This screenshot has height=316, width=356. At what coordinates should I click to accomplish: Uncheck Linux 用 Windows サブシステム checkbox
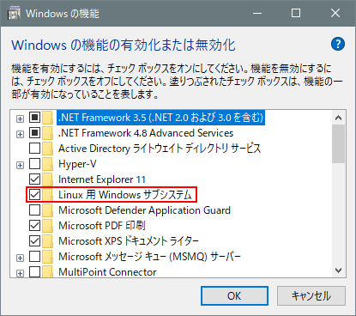pyautogui.click(x=34, y=195)
